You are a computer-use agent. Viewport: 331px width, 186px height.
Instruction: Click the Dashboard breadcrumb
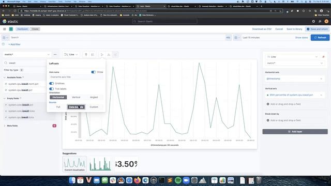[x=22, y=29]
